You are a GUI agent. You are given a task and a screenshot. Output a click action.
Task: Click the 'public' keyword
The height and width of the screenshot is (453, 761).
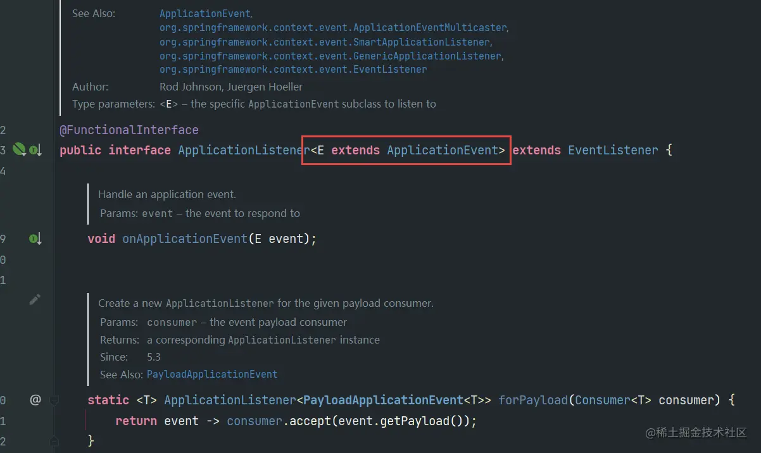pos(80,151)
